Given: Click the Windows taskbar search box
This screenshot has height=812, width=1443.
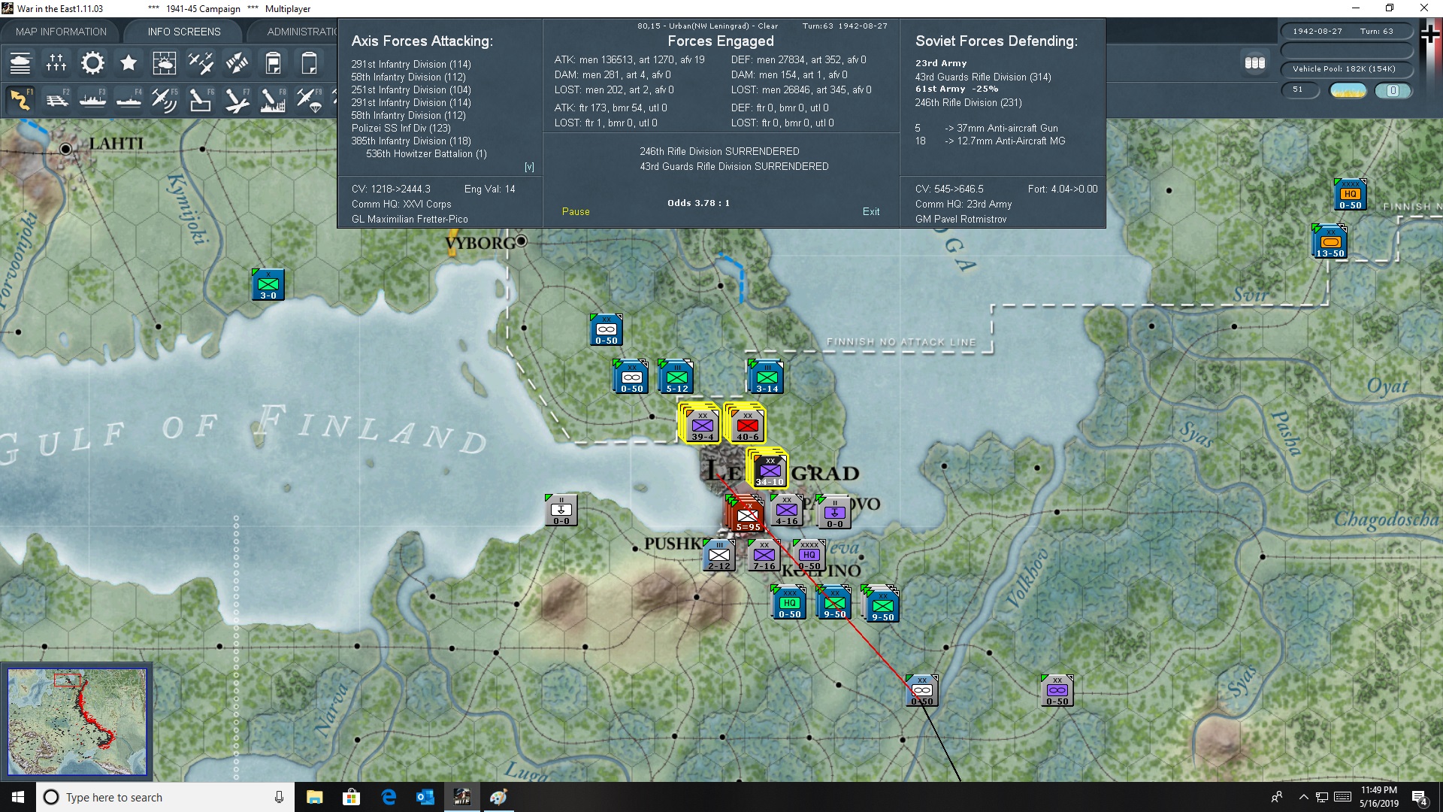Looking at the screenshot, I should coord(165,797).
